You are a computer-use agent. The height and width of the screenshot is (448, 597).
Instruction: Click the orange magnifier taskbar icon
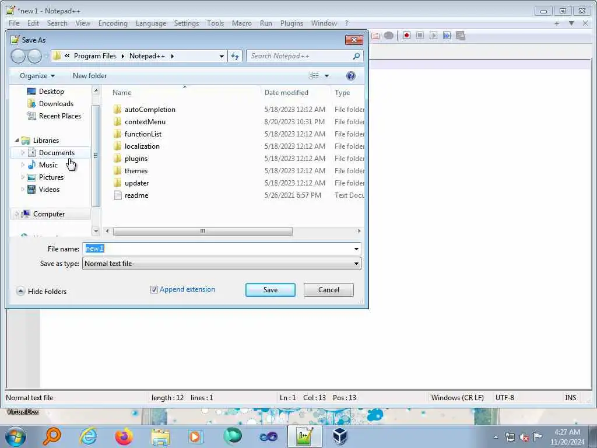pyautogui.click(x=52, y=436)
